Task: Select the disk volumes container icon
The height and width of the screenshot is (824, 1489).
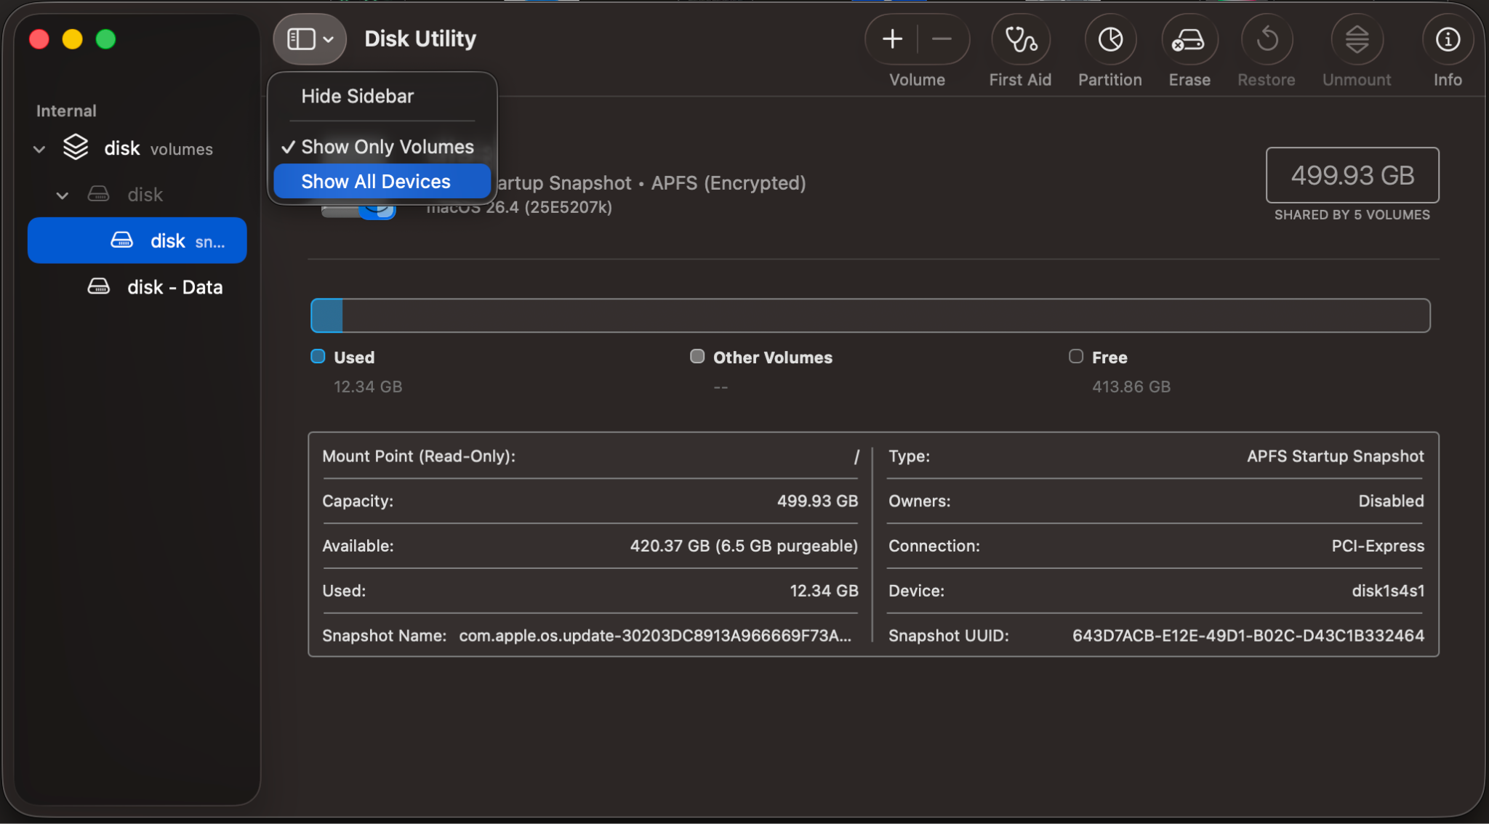Action: coord(76,148)
